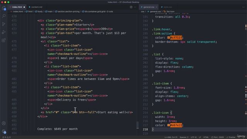Click the "height: 3rem" declaration
Screen dimensions: 247x139
pyautogui.click(x=166, y=121)
